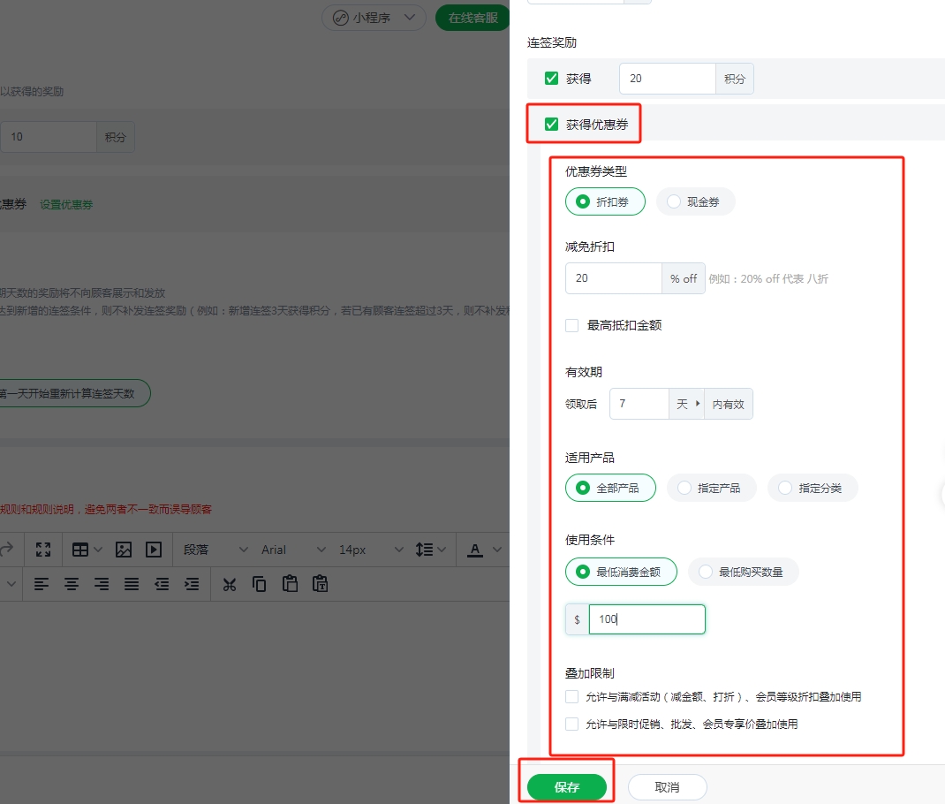Click the 连签奖励 points input field
Screen dimensions: 945x804
(667, 79)
